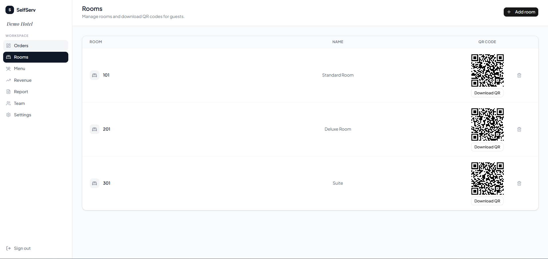548x259 pixels.
Task: Delete room 301 with trash icon
Action: 519,183
